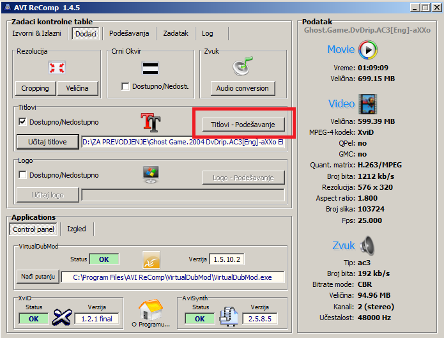Click the Movie play disc icon
Viewport: 444px width, 338px height.
point(368,50)
